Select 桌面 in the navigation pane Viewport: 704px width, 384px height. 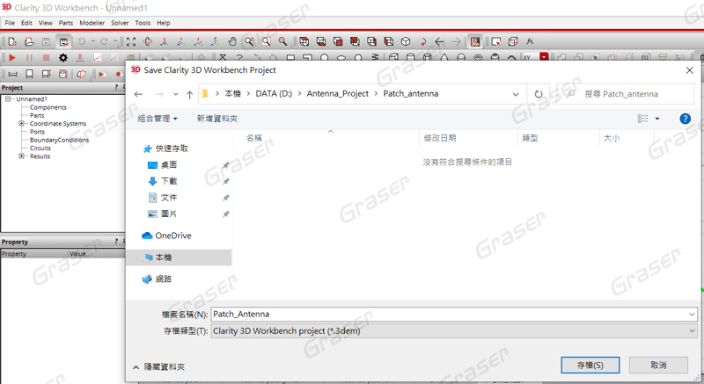(x=168, y=165)
